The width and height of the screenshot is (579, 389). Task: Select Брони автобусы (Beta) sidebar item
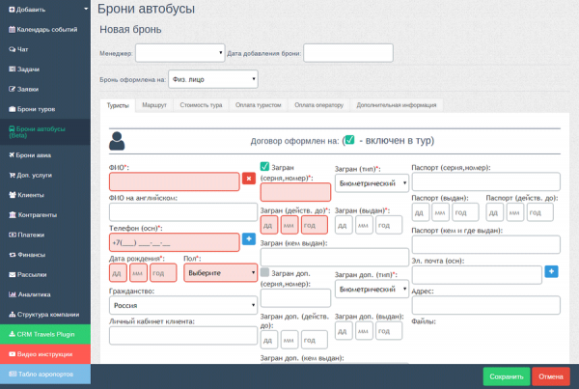[45, 132]
